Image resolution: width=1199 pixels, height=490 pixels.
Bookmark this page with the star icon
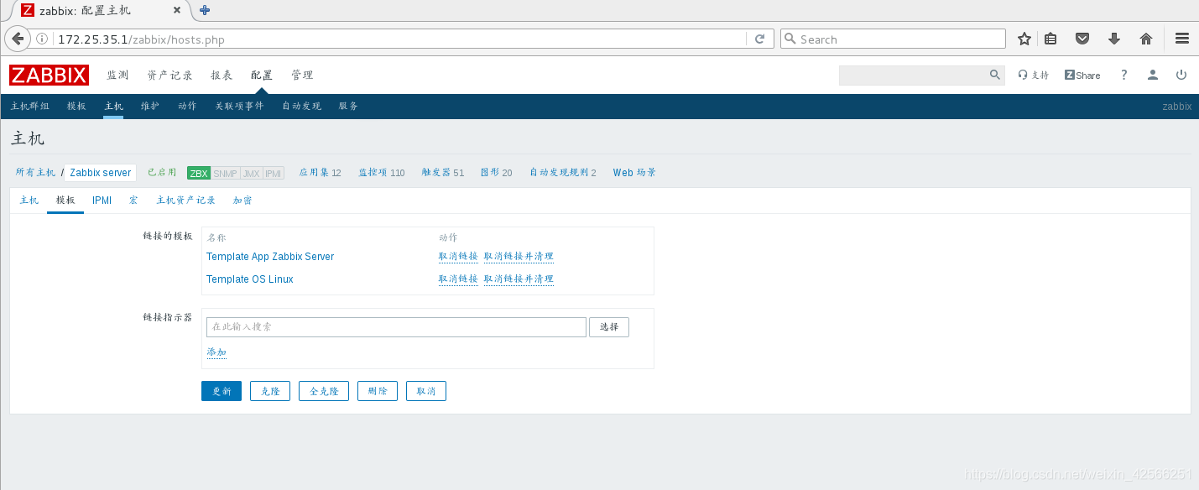pos(1024,39)
